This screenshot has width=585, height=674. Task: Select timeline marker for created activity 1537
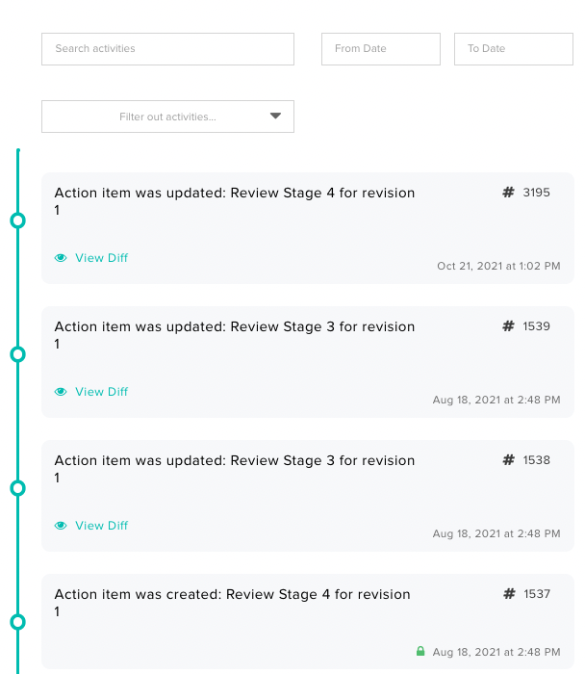coord(17,622)
